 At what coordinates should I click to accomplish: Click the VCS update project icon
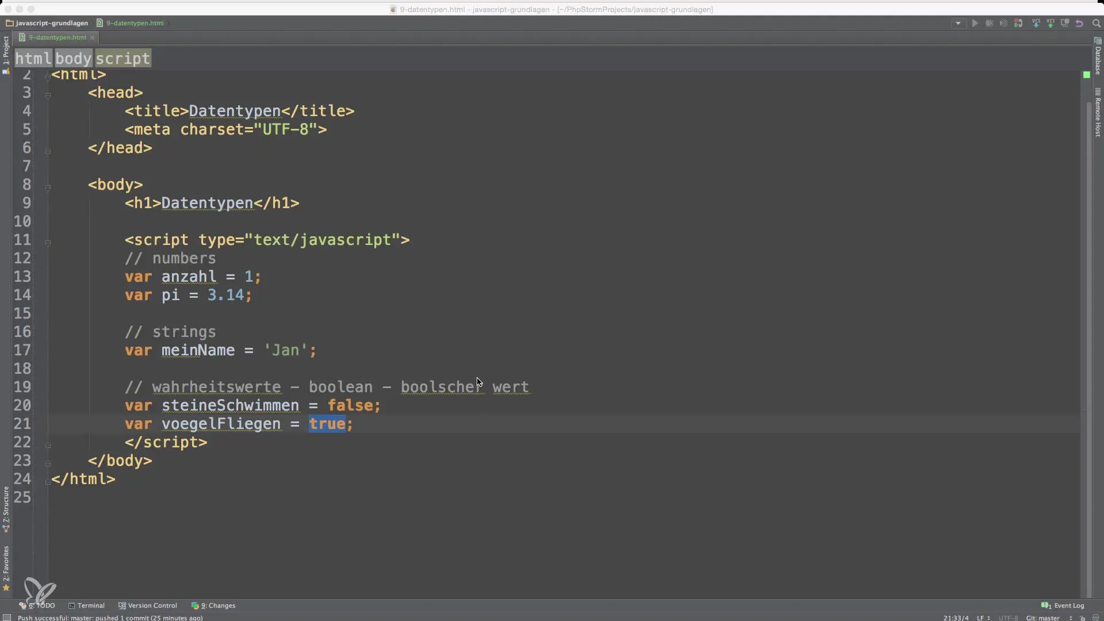(x=1036, y=24)
